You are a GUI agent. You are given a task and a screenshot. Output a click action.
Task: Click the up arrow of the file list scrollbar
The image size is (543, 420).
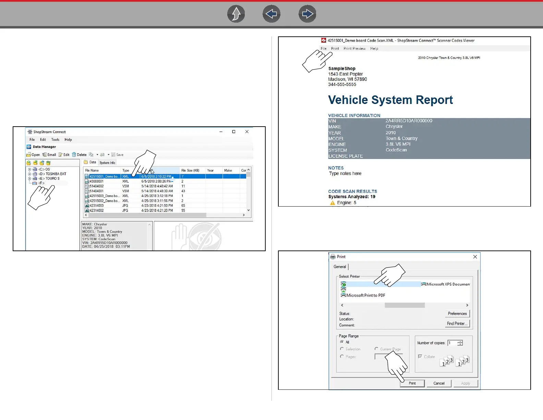tap(249, 170)
